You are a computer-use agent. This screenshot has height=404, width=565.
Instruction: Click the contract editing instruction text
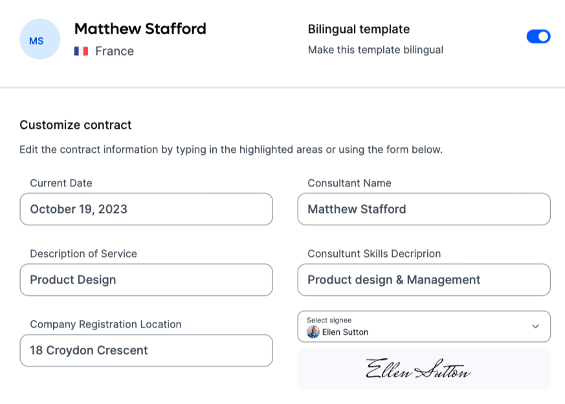tap(231, 150)
